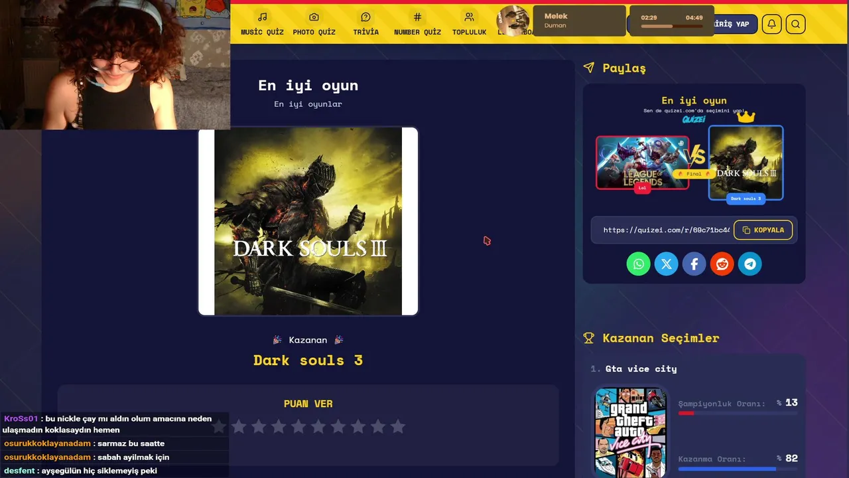The image size is (849, 478).
Task: Click the Giriş Yap login button
Action: (732, 24)
